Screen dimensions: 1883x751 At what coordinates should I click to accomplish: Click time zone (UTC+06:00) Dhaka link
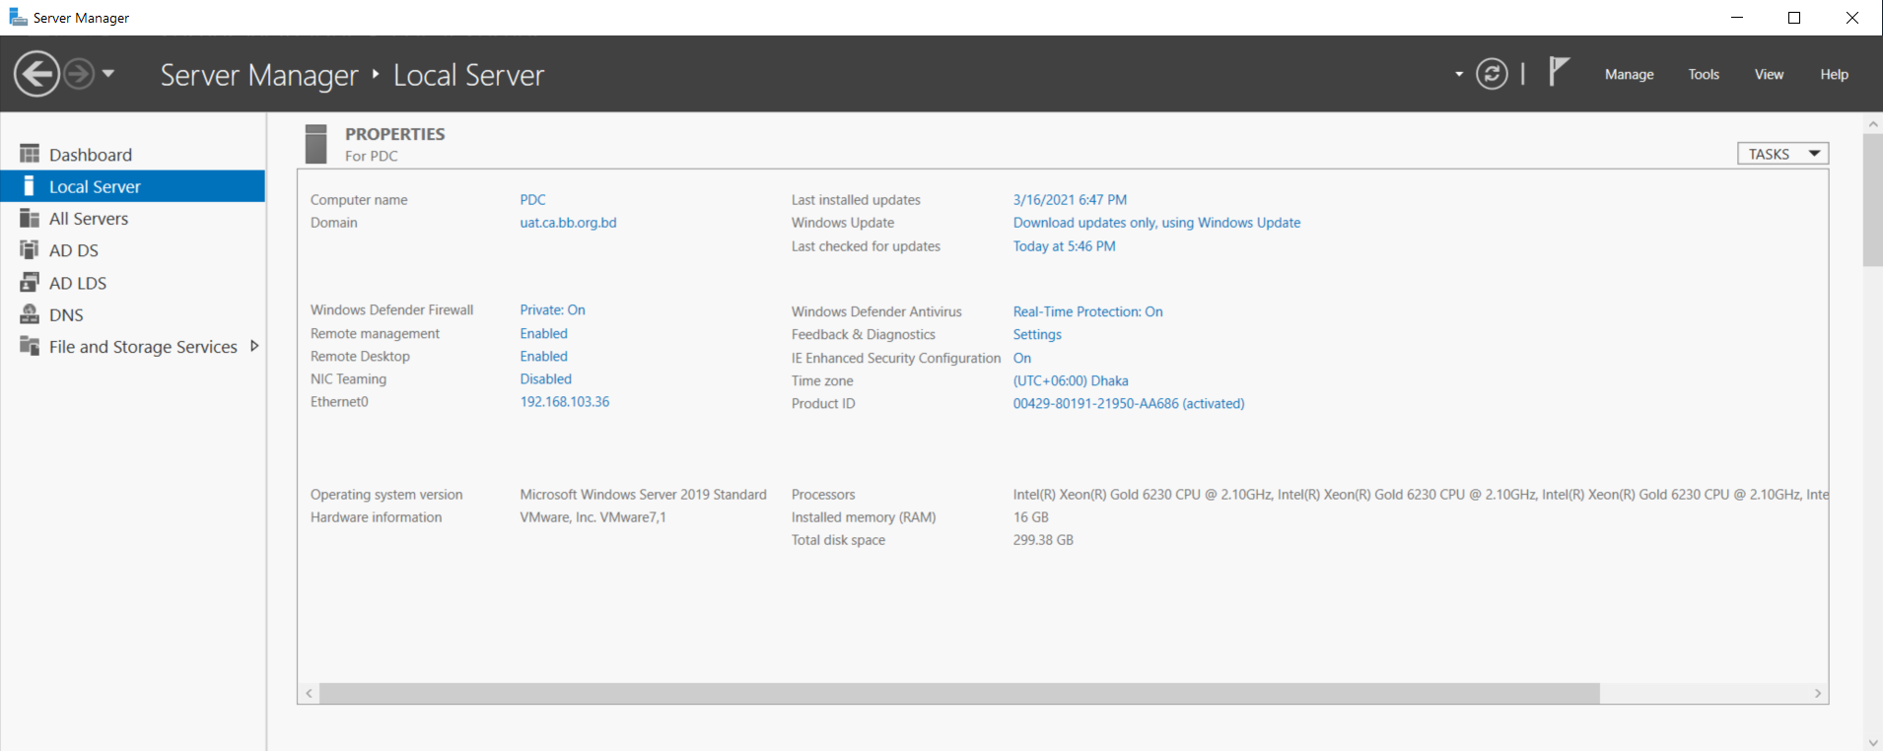(x=1071, y=381)
